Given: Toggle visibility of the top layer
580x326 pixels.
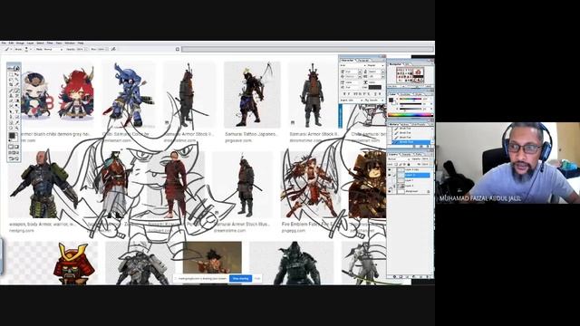Looking at the screenshot, I should click(390, 169).
